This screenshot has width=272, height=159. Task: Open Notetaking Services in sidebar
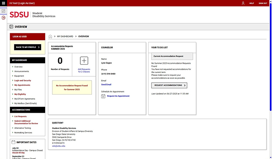pos(23,133)
